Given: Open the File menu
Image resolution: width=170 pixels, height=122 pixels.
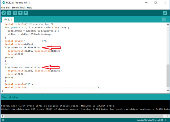Looking at the screenshot, I should click(3, 7).
